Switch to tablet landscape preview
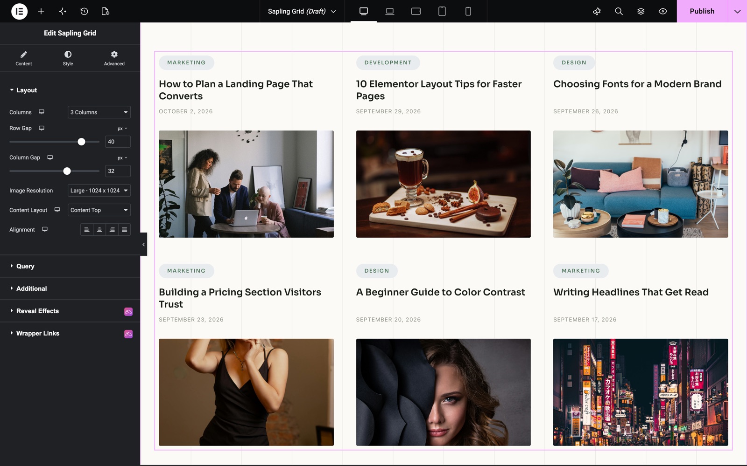Screen dimensions: 747x466 tap(416, 11)
